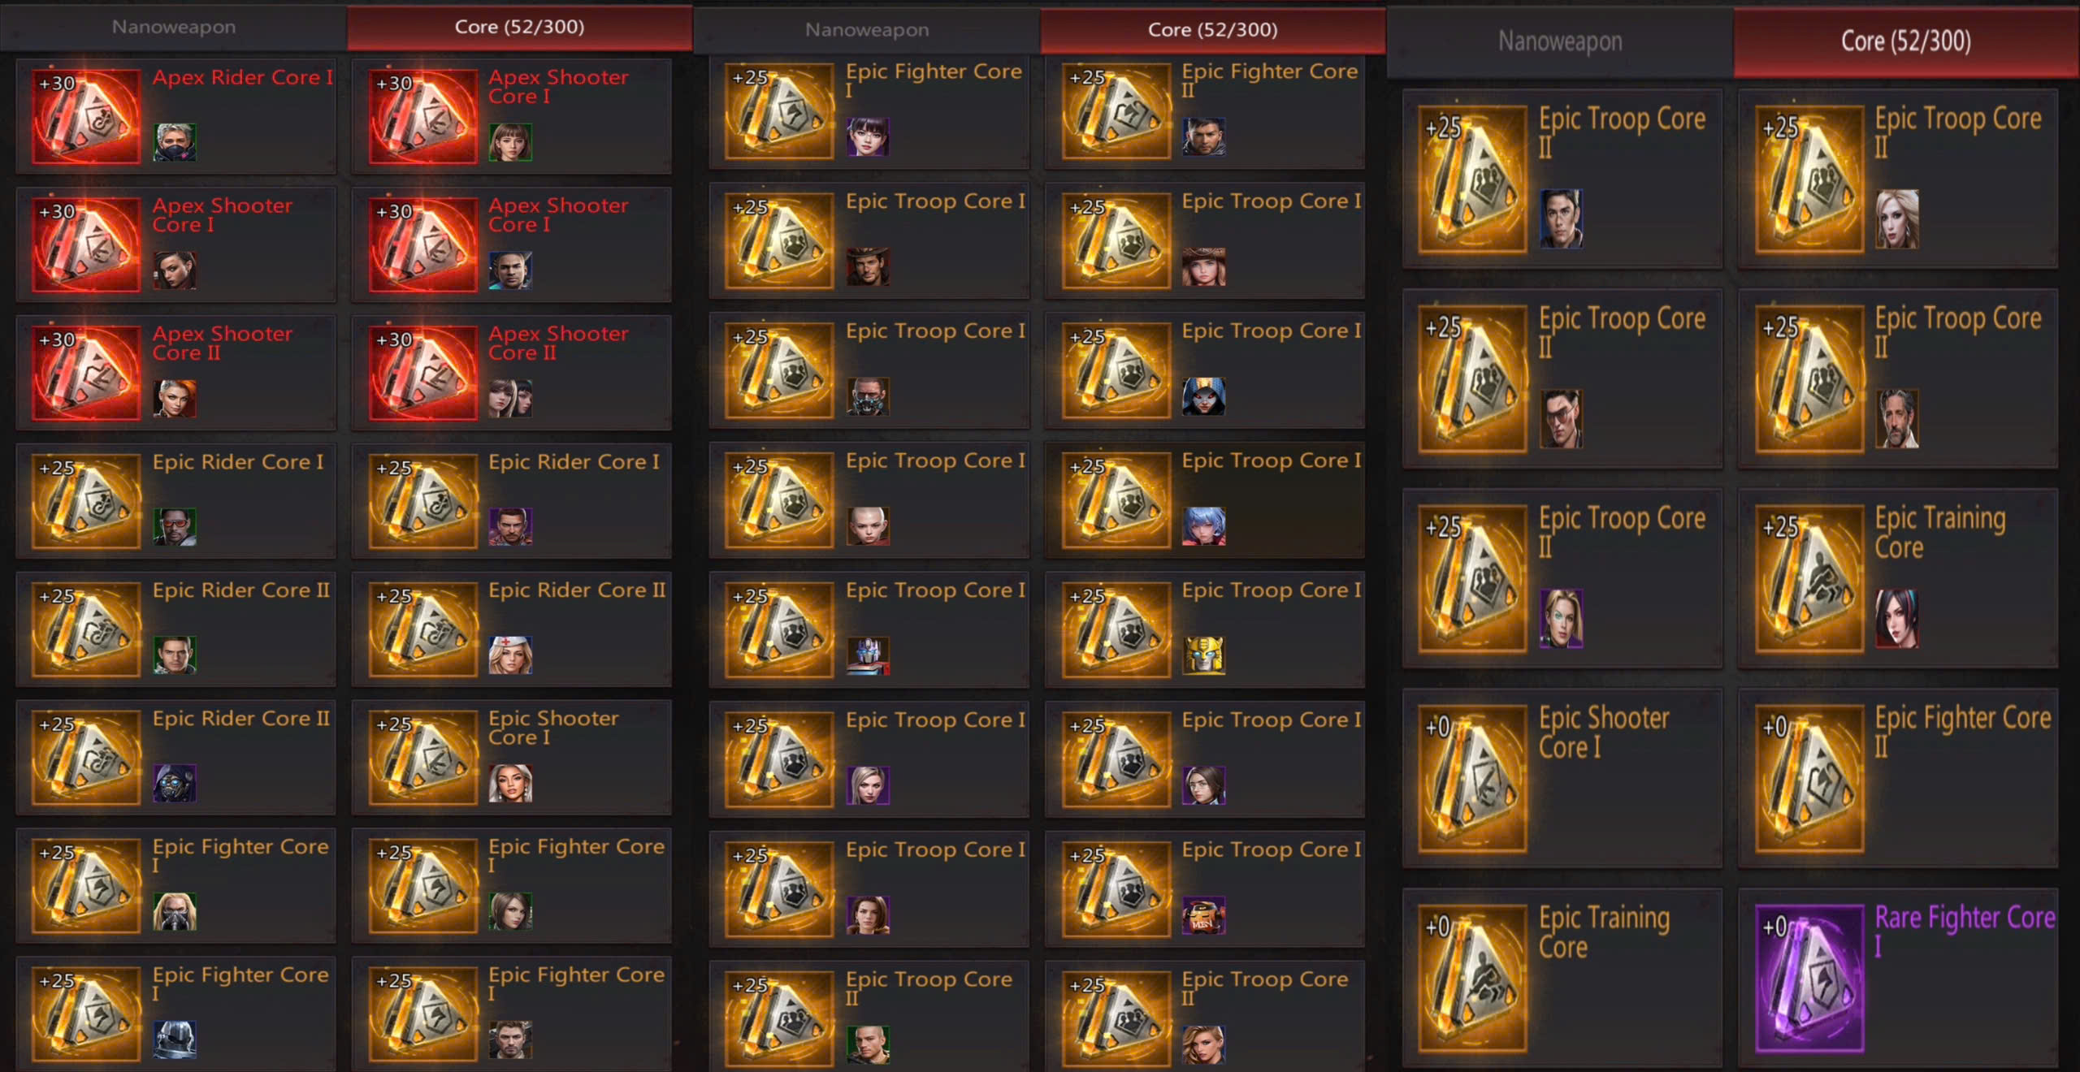Image resolution: width=2080 pixels, height=1072 pixels.
Task: Click the +0 Epic Fighter Core II icon
Action: [x=1809, y=779]
